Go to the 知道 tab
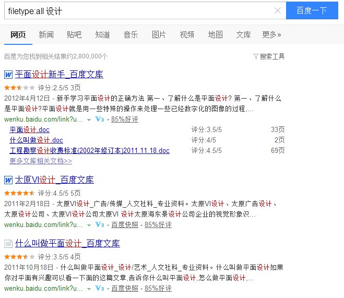 click(x=102, y=34)
